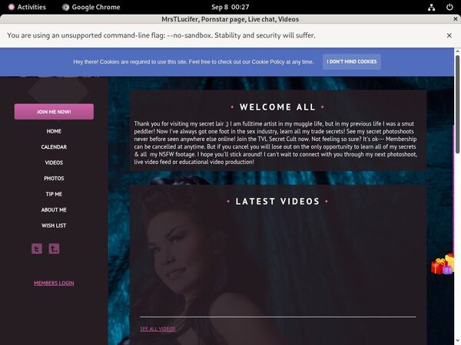461x345 pixels.
Task: Click the gift boxes icon
Action: 442,265
